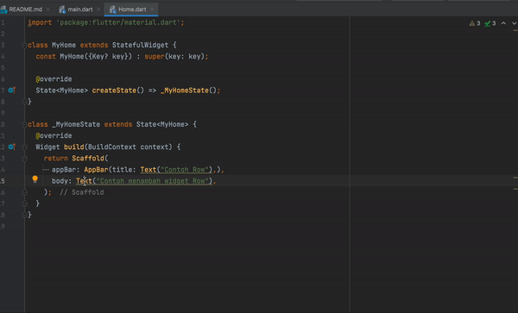Switch to the README.md tab
Screen dimensions: 518x313
point(22,9)
